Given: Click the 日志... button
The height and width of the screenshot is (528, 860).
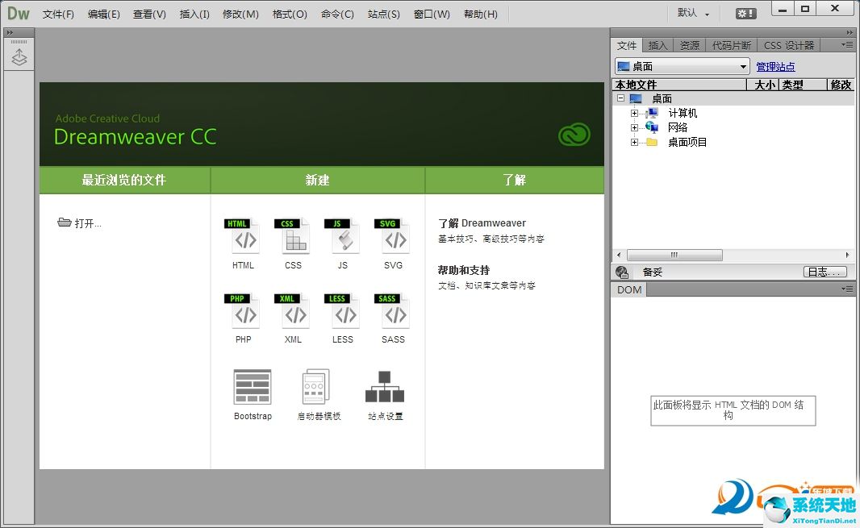Looking at the screenshot, I should pos(825,272).
